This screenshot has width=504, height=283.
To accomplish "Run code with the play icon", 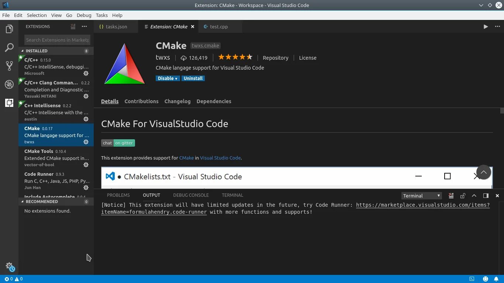I will (486, 27).
